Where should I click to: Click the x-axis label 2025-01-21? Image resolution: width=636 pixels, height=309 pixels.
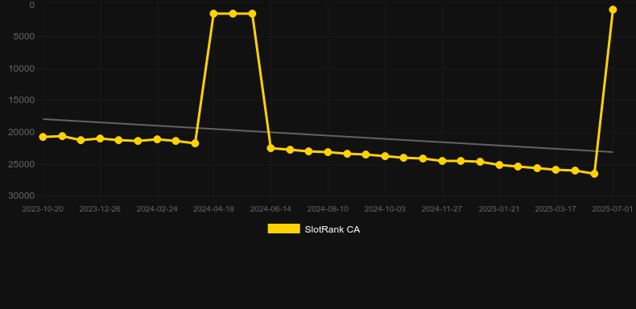pos(499,209)
